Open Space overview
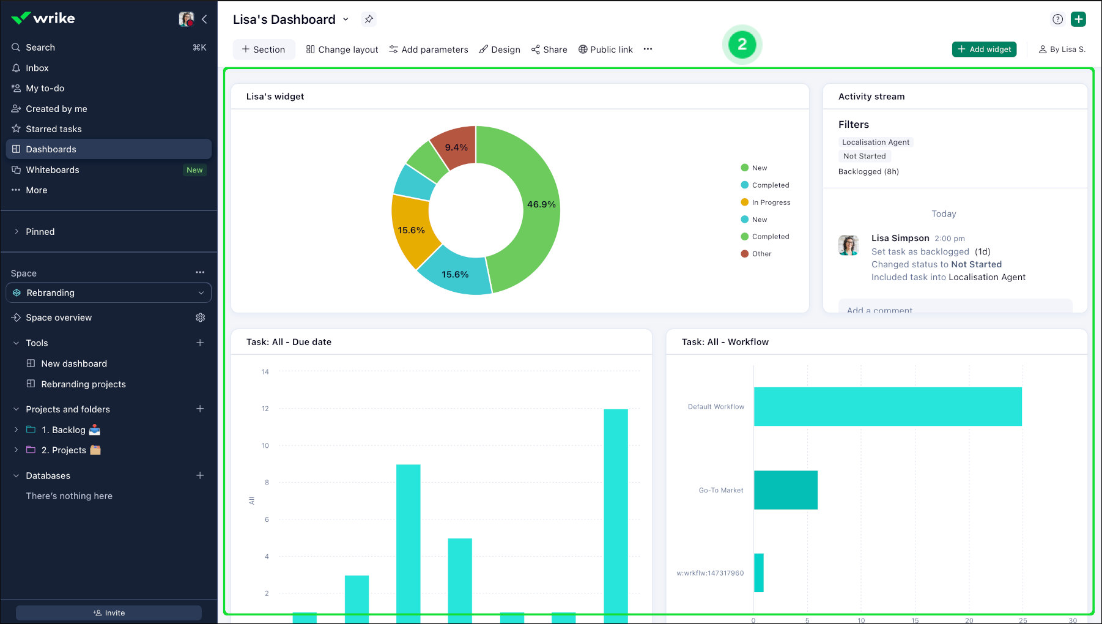Image resolution: width=1102 pixels, height=624 pixels. coord(59,318)
